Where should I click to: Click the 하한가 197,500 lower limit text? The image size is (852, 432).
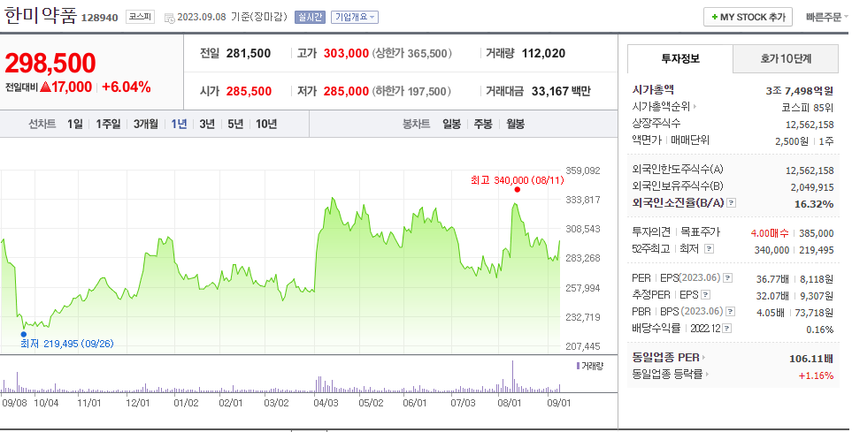pos(412,91)
